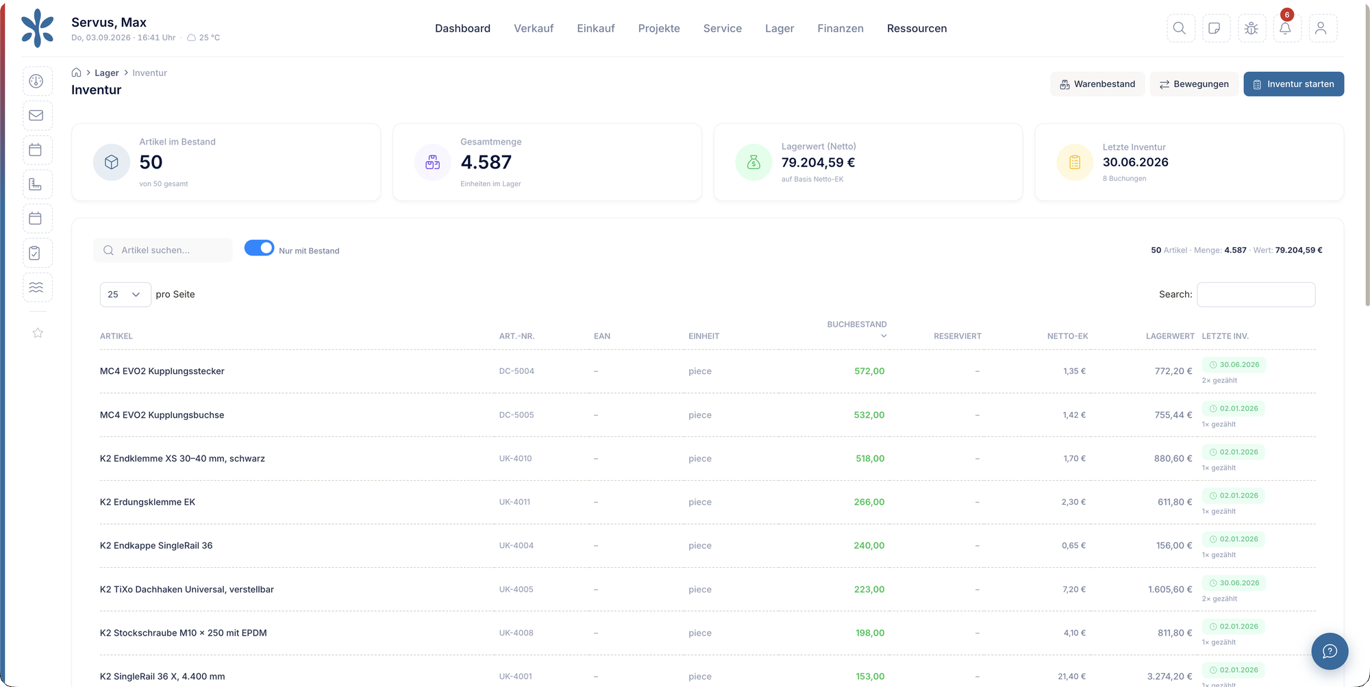Image resolution: width=1370 pixels, height=687 pixels.
Task: Open the Lager menu
Action: [x=780, y=28]
